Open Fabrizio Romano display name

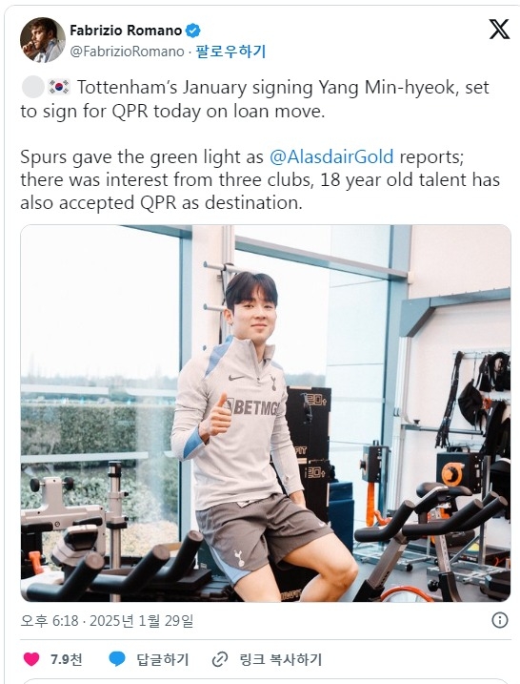(126, 31)
